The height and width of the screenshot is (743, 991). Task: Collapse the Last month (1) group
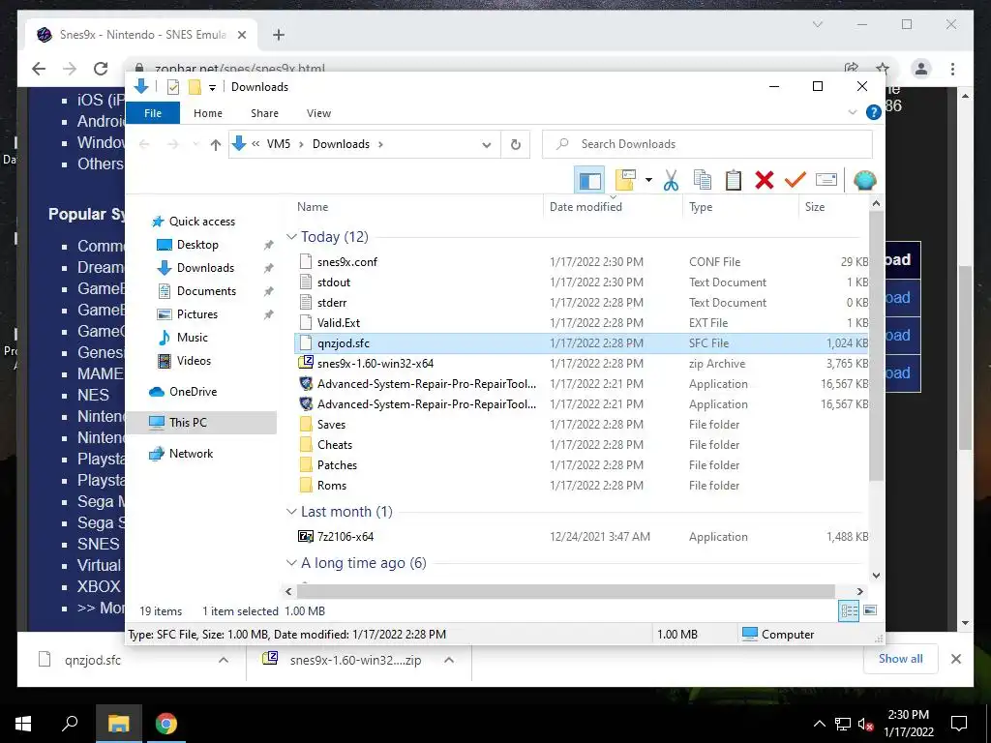click(x=291, y=512)
